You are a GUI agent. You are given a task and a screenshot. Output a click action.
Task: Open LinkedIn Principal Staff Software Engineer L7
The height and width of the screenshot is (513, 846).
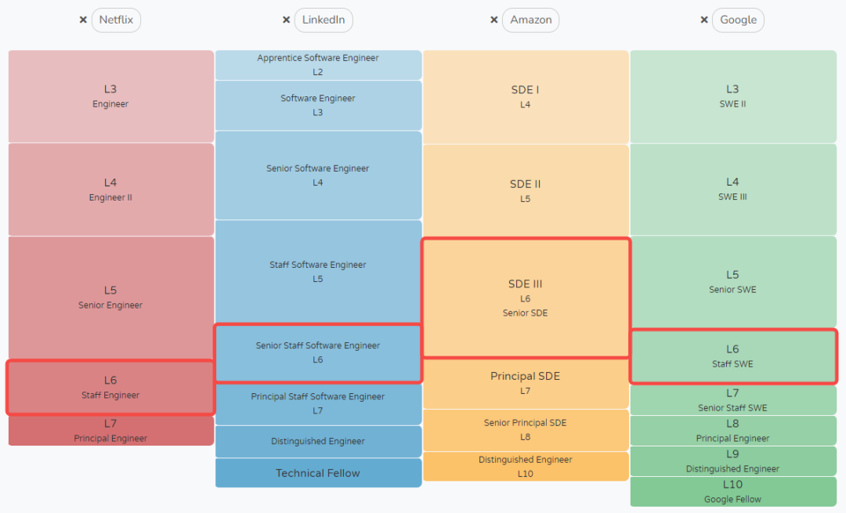318,404
